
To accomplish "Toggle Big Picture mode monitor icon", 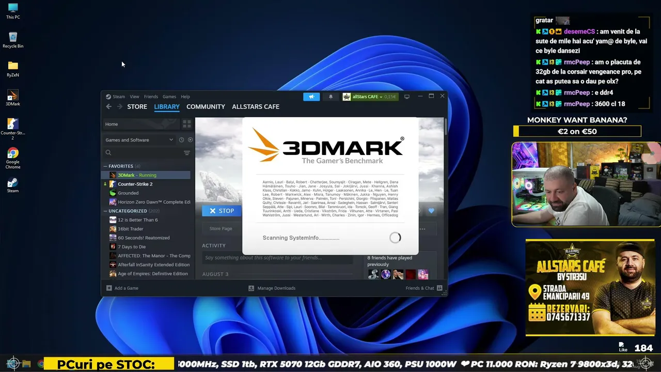I will click(407, 97).
